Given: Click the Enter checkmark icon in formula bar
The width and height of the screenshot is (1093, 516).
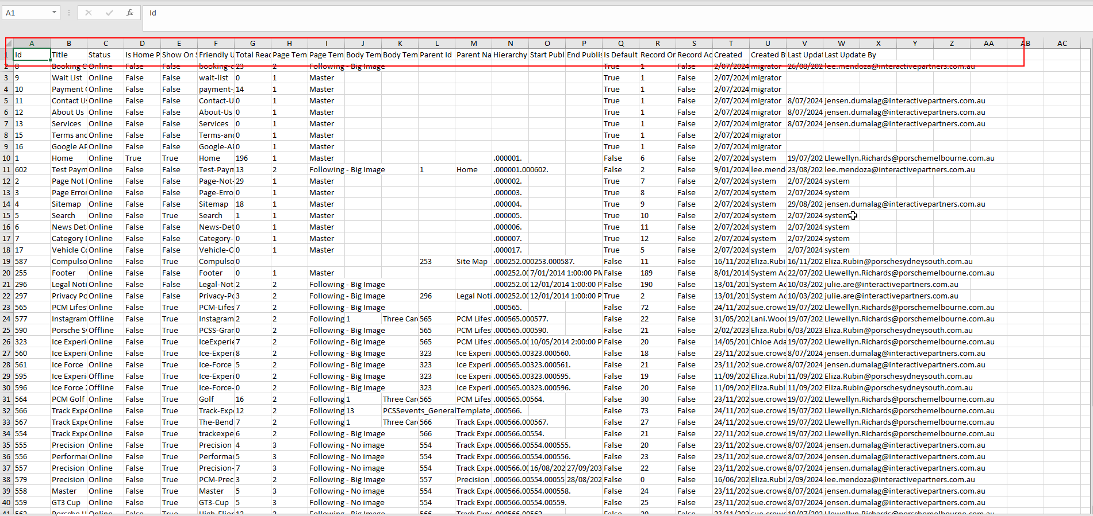Looking at the screenshot, I should click(109, 13).
